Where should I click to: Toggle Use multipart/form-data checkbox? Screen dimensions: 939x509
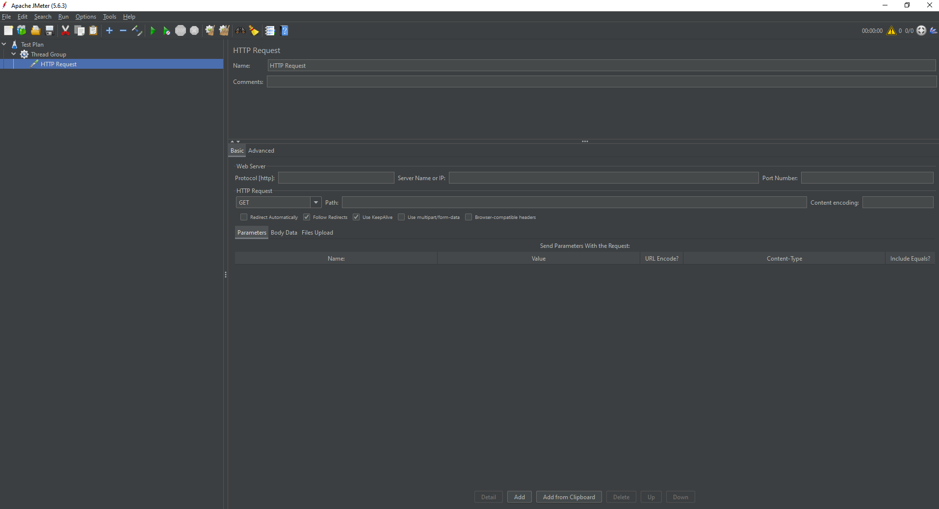[x=401, y=217]
